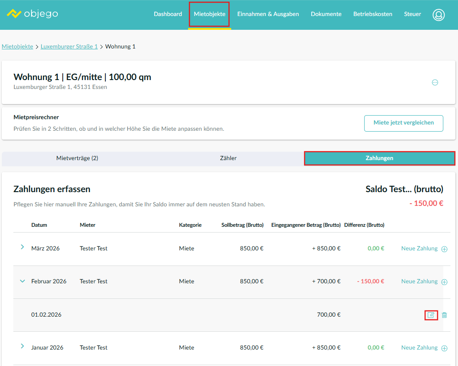Open the user profile icon
Image resolution: width=458 pixels, height=366 pixels.
coord(438,15)
